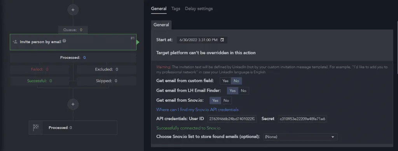398x151 pixels.
Task: Add an action above Invite person node
Action: [73, 10]
